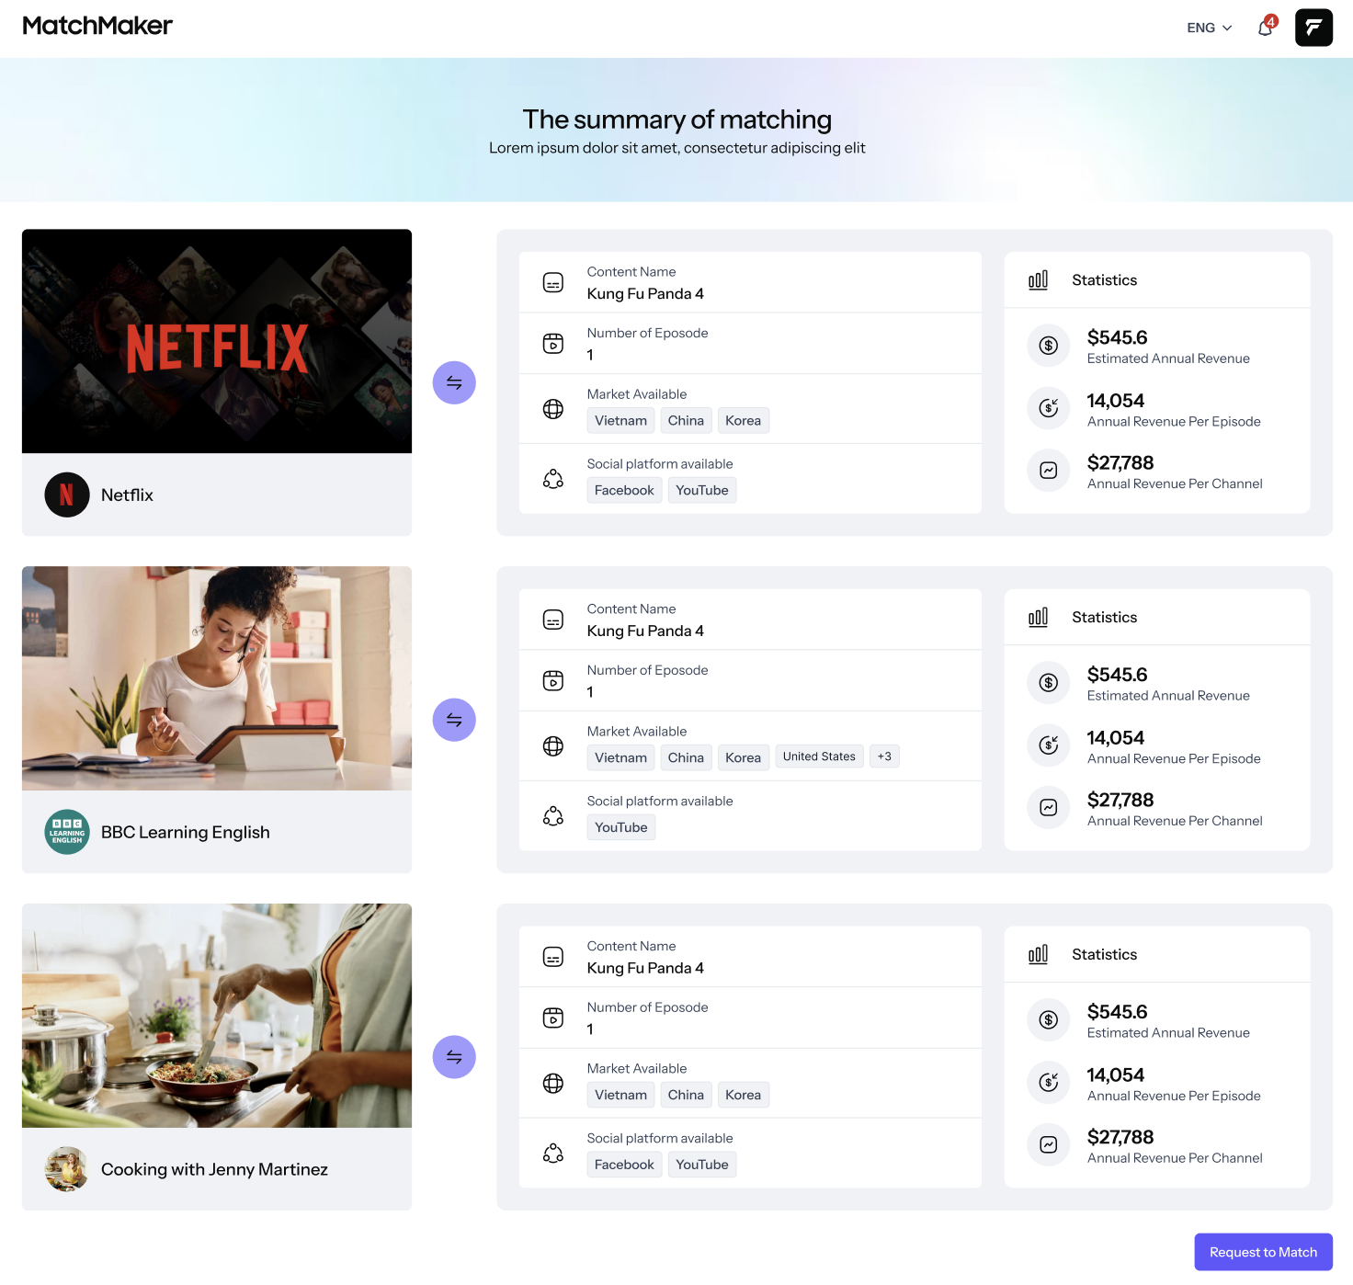Click the social platform icon in the BBC card
This screenshot has height=1285, width=1353.
553,816
